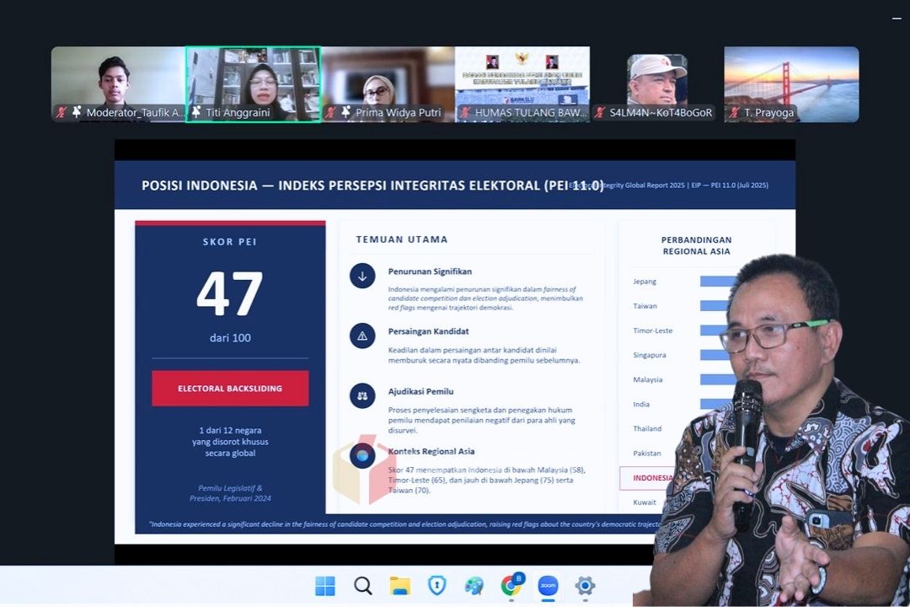910x607 pixels.
Task: Click the pin icon beside Titi Anggraini's name
Action: (x=196, y=112)
